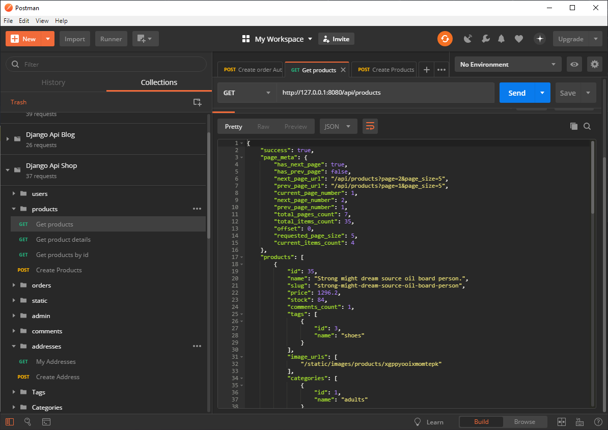The image size is (608, 430).
Task: Click the sparkle avatar icon in header
Action: coord(540,39)
